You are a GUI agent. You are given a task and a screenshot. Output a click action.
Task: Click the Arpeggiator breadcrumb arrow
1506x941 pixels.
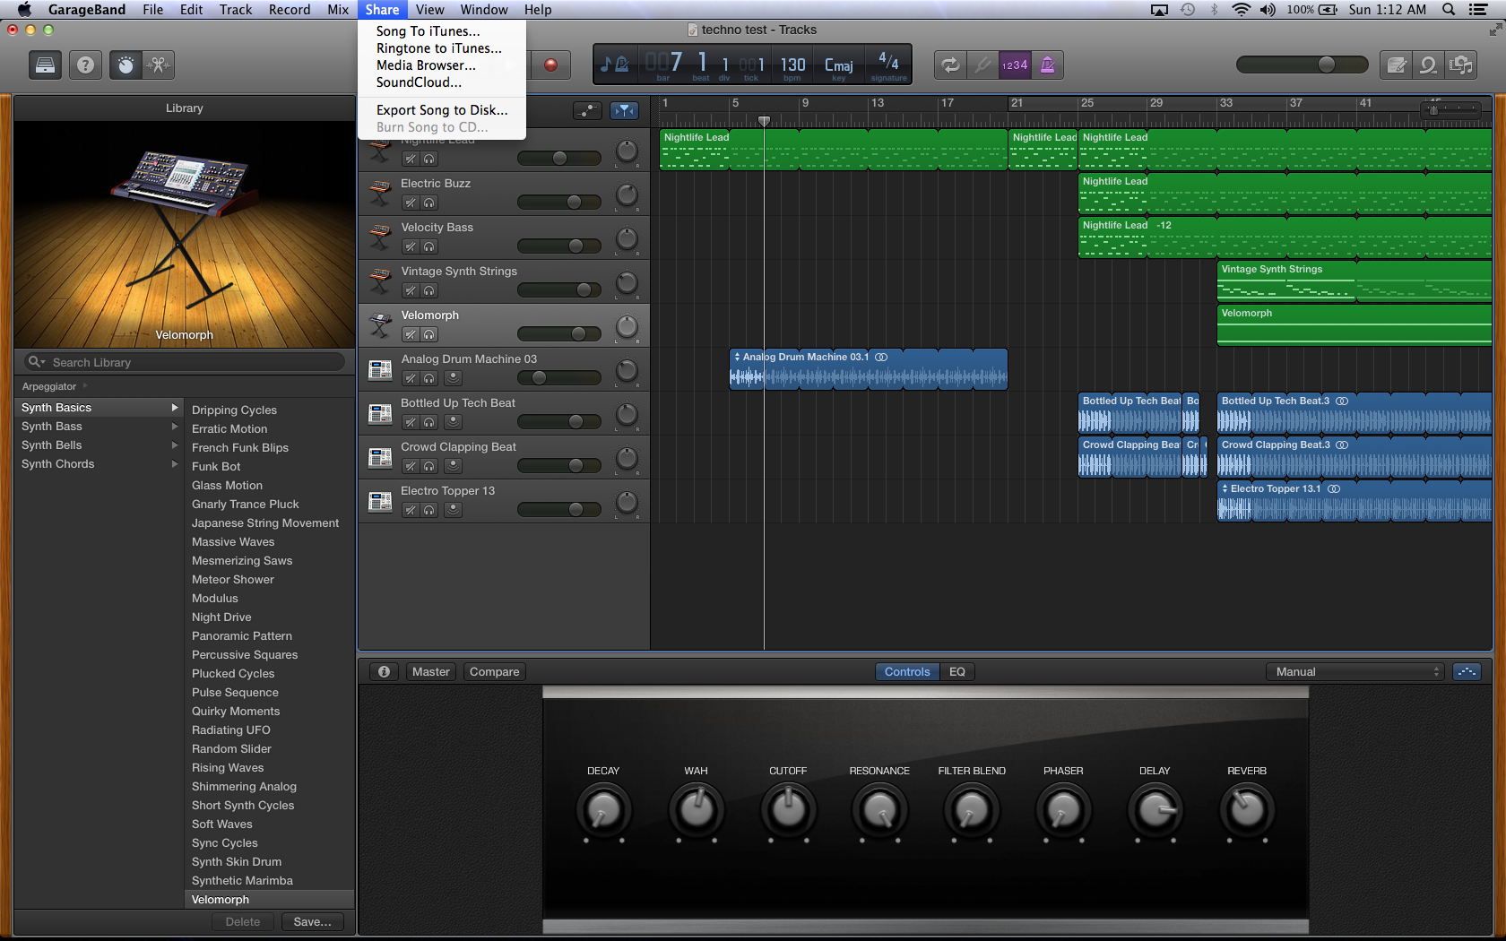point(85,386)
